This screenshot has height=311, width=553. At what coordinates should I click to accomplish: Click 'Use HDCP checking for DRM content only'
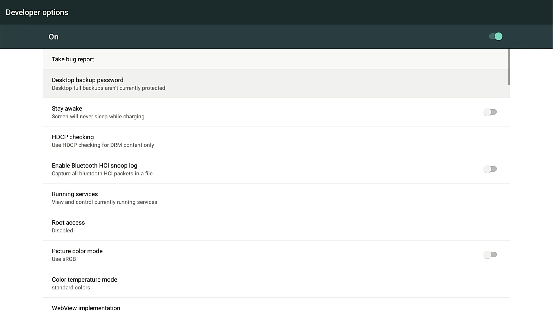tap(103, 145)
